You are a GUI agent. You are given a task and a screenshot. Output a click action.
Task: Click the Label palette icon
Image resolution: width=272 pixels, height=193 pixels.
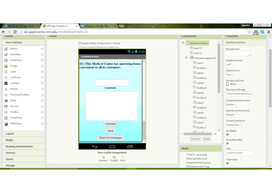6,71
